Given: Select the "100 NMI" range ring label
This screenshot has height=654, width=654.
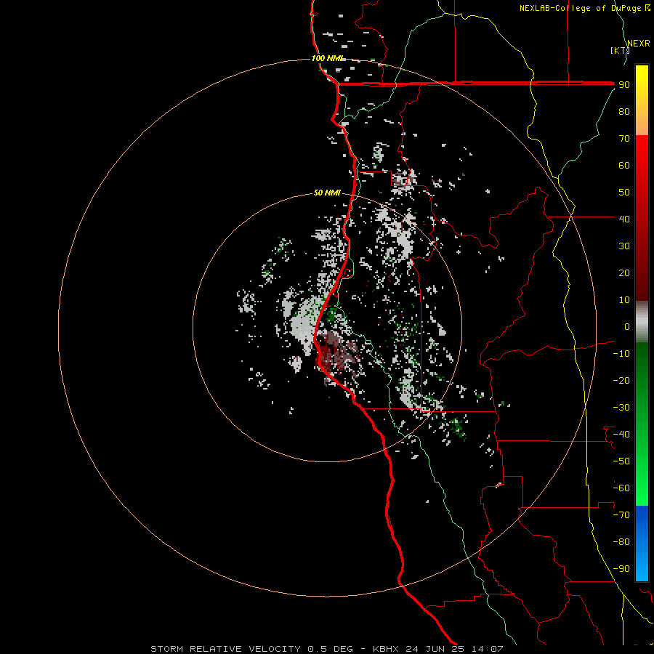Looking at the screenshot, I should tap(328, 58).
